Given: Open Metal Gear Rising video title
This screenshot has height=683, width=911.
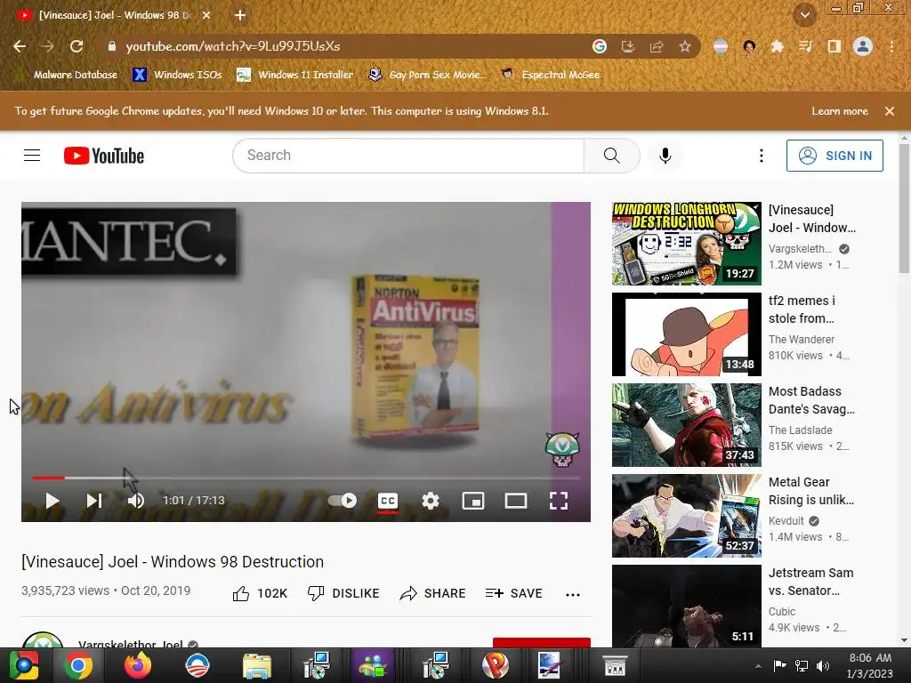Looking at the screenshot, I should point(811,491).
